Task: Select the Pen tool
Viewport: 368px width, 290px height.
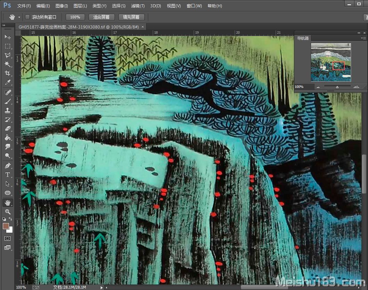Action: [8, 166]
